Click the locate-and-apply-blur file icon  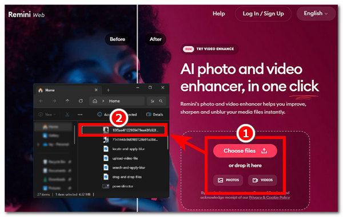(106, 149)
